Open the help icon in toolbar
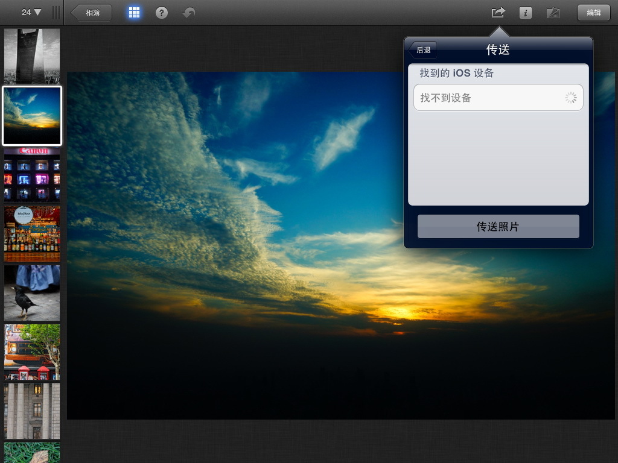Screen dimensions: 618x463 (x=161, y=11)
